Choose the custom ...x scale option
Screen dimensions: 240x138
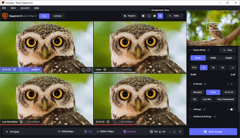pyautogui.click(x=232, y=68)
